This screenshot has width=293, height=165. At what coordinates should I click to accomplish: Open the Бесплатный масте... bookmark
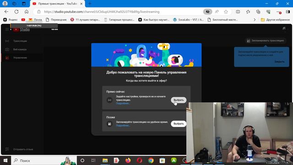222,20
